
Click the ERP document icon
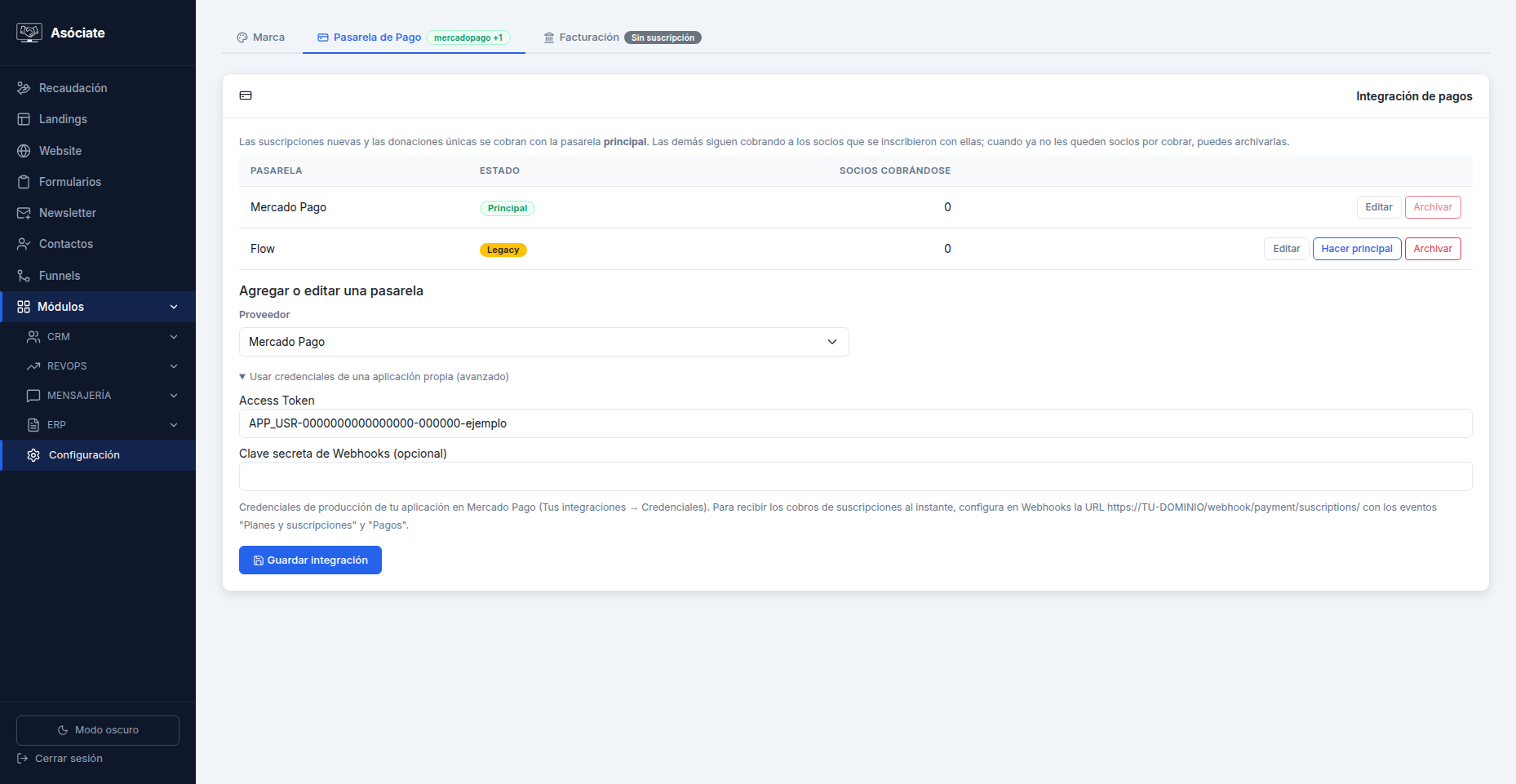[x=33, y=425]
